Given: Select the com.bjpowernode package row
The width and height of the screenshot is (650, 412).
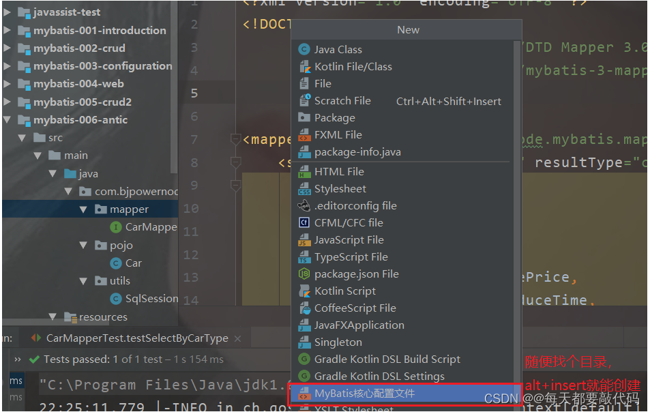Looking at the screenshot, I should [x=90, y=192].
